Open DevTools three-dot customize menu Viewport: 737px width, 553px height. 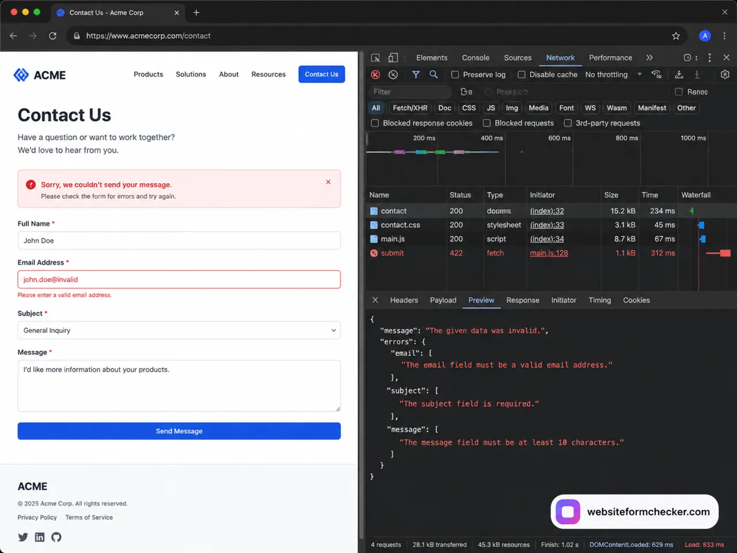(x=709, y=58)
